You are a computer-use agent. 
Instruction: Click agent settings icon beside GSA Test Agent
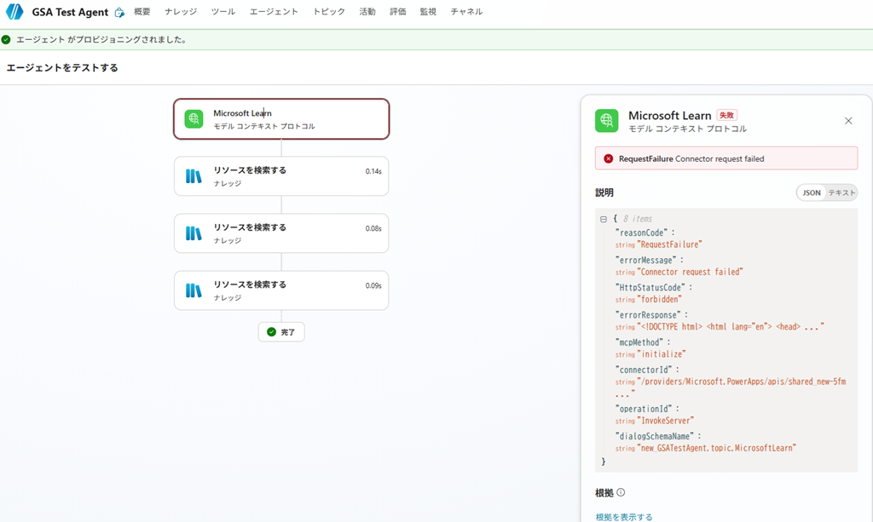coord(119,12)
